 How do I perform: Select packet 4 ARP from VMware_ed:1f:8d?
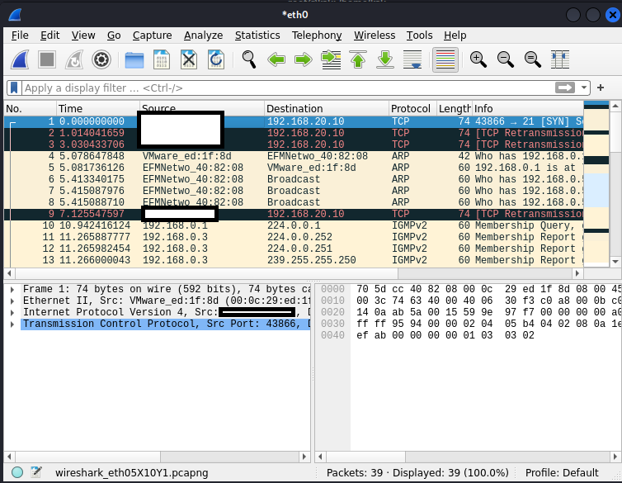click(294, 156)
